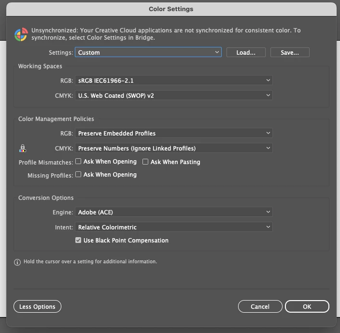340x333 pixels.
Task: Open the Settings preset dropdown
Action: (x=148, y=52)
